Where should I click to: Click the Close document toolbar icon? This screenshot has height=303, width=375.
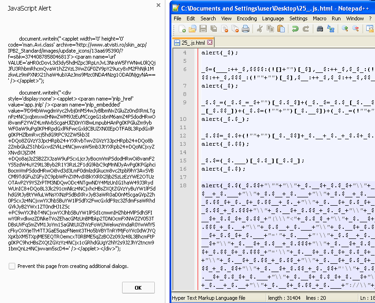tap(224, 29)
